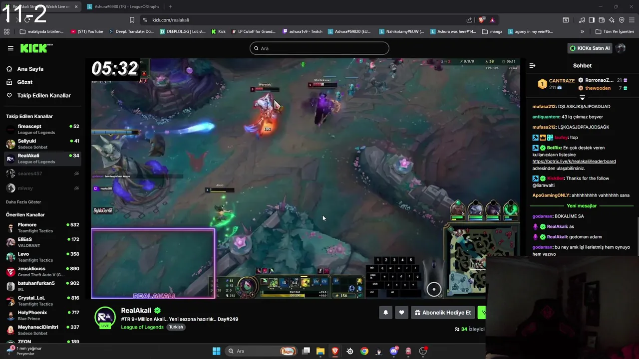Open the YouTube bookmark

click(x=87, y=31)
